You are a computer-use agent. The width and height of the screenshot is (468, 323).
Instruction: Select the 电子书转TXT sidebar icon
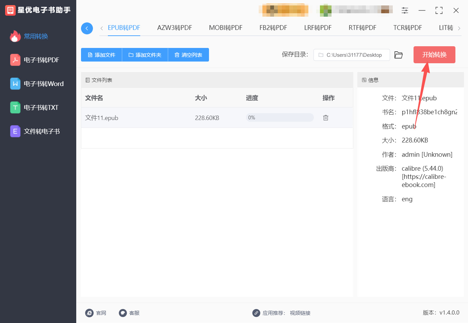[x=16, y=107]
